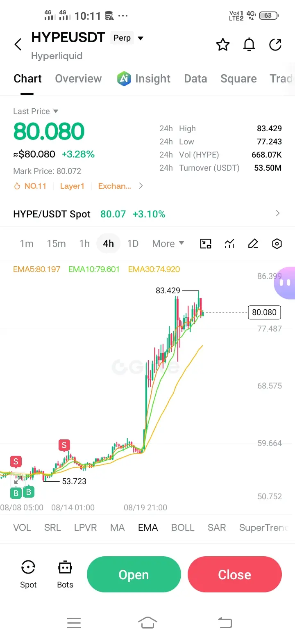Tap the 53.723 low marker on chart
This screenshot has width=295, height=640.
pyautogui.click(x=74, y=481)
